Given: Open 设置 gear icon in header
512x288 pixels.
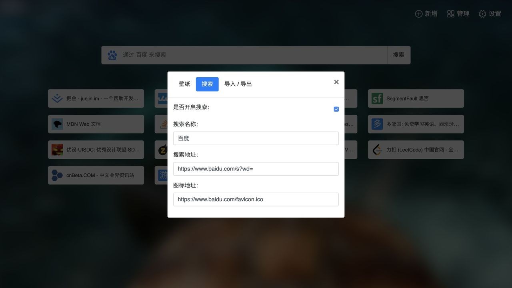Looking at the screenshot, I should click(482, 14).
